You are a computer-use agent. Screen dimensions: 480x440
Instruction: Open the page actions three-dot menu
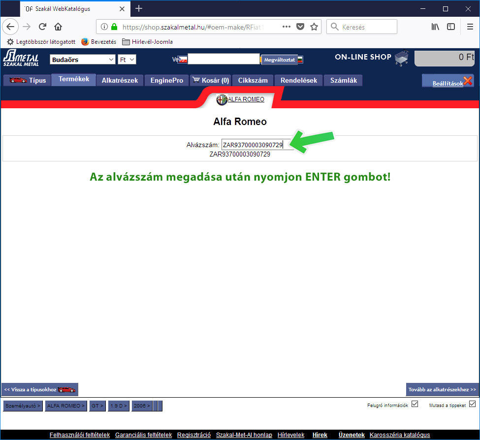point(287,27)
